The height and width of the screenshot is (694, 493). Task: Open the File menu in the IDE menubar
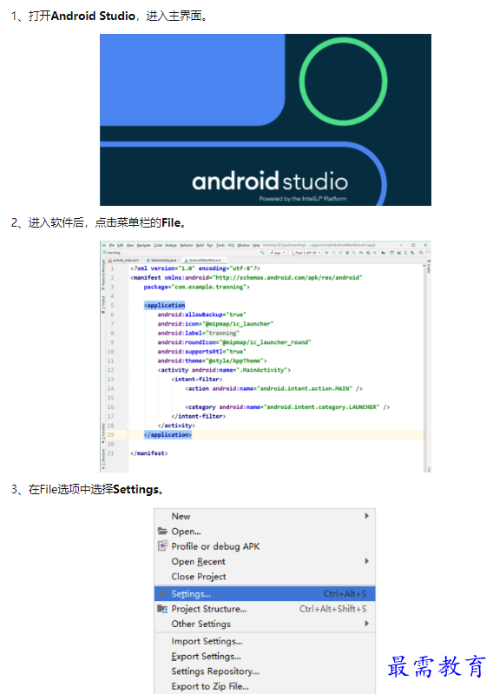(111, 245)
